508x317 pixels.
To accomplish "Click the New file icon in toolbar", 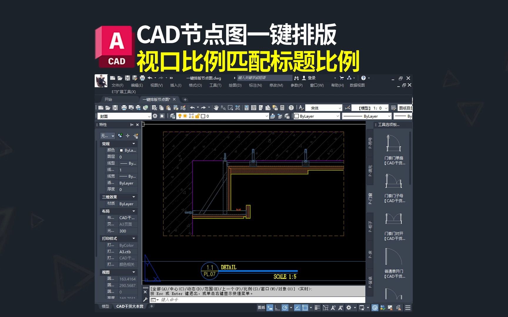I will pos(101,108).
